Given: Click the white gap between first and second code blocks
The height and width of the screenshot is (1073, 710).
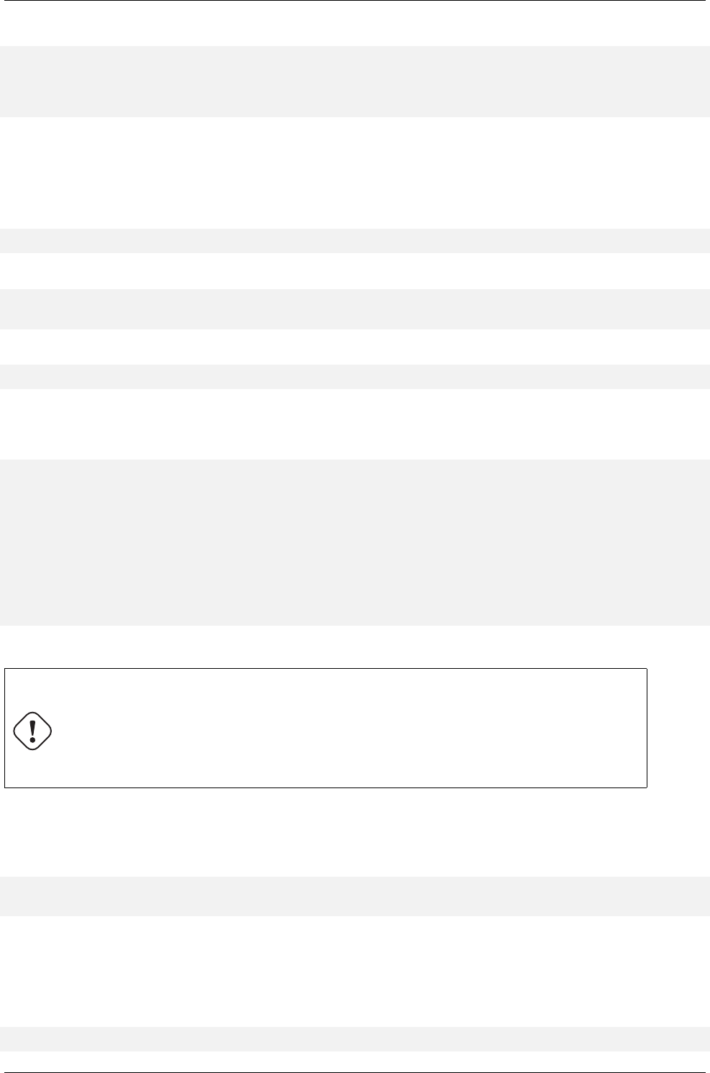Looking at the screenshot, I should (x=355, y=173).
